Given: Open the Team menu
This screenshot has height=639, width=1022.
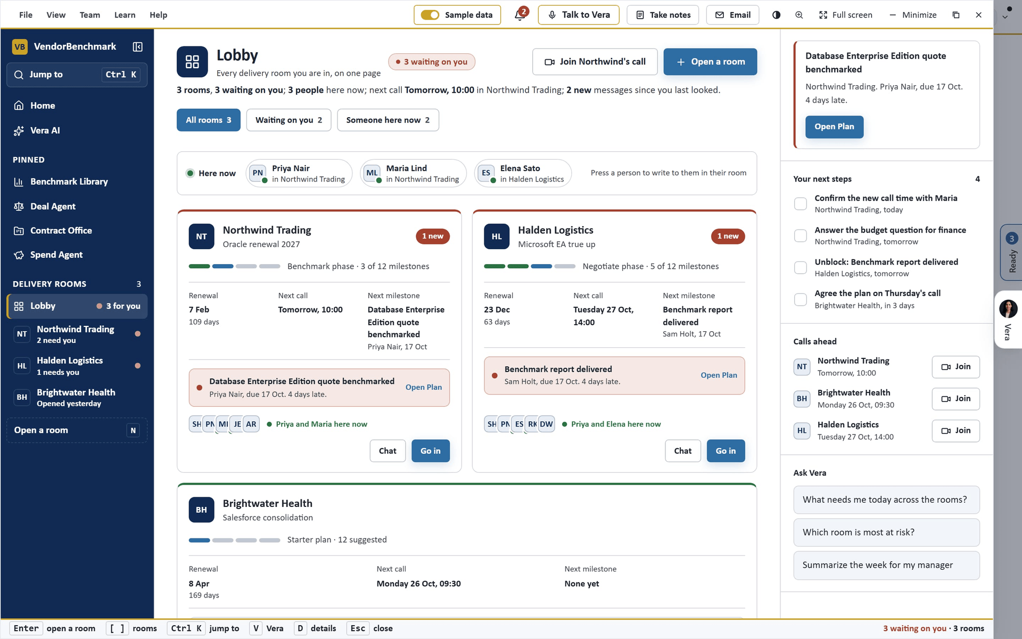Looking at the screenshot, I should [x=89, y=15].
